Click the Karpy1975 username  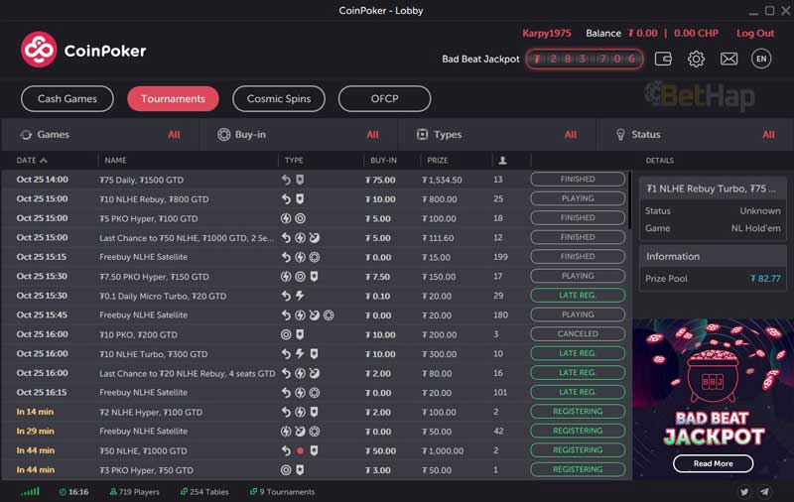[x=547, y=34]
